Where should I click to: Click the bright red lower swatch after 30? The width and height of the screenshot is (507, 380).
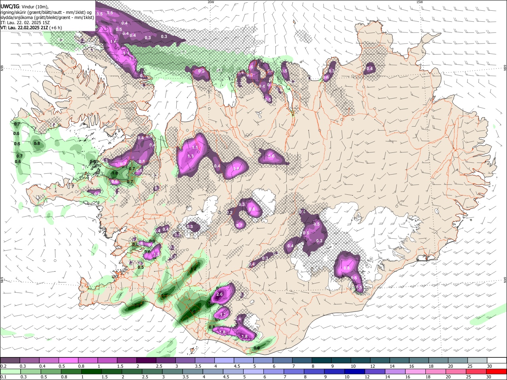point(496,372)
